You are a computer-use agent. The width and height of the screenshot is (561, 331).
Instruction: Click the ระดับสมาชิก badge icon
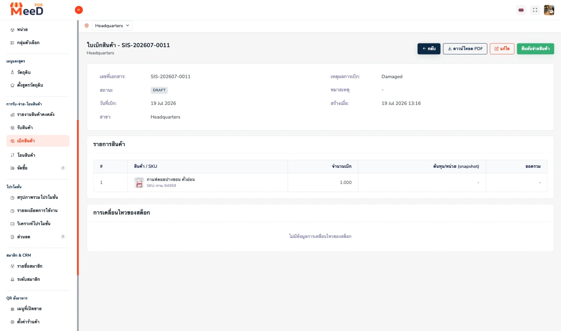[12, 280]
